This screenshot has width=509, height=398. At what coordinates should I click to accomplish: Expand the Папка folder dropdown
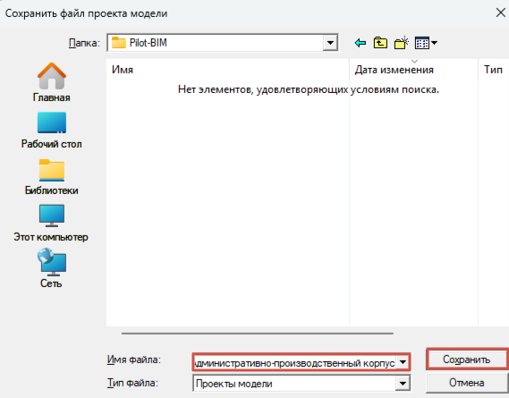click(x=330, y=43)
